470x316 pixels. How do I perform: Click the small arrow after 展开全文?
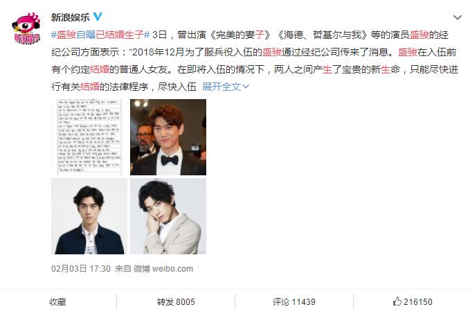coord(246,87)
